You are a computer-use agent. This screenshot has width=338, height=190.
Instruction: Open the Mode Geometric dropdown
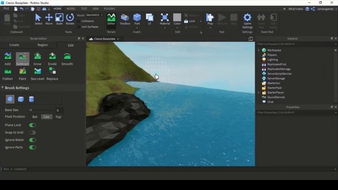95,15
